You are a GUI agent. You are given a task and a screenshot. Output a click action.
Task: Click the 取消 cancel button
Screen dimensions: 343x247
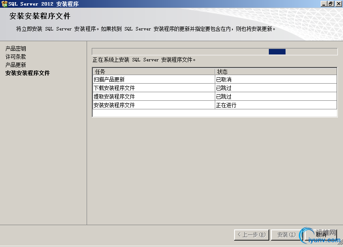click(321, 235)
